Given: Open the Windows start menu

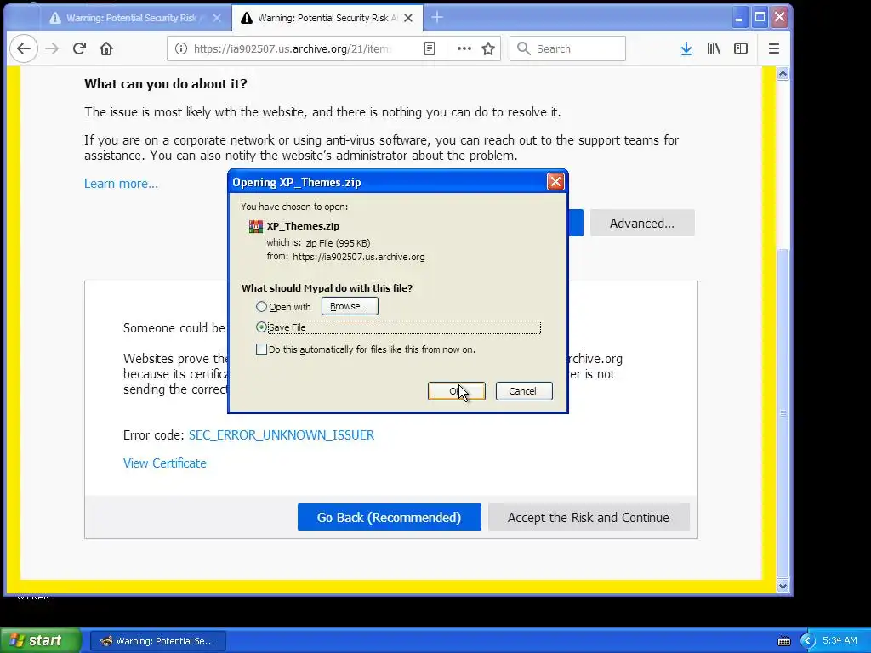Looking at the screenshot, I should click(x=40, y=641).
